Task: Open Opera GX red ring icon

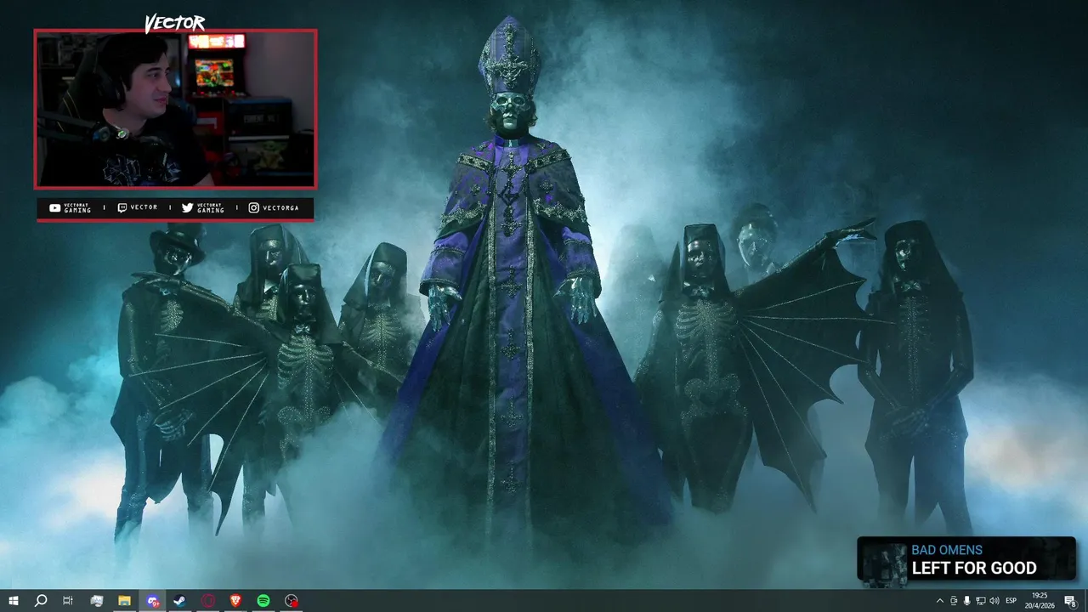Action: [x=208, y=601]
